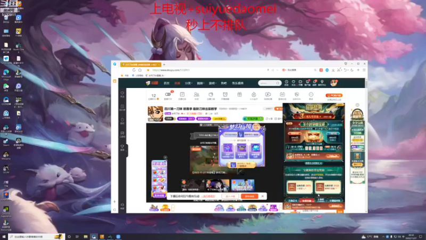Open the headset customer service icon in sidebar
Image resolution: width=426 pixels, height=240 pixels.
tap(122, 206)
